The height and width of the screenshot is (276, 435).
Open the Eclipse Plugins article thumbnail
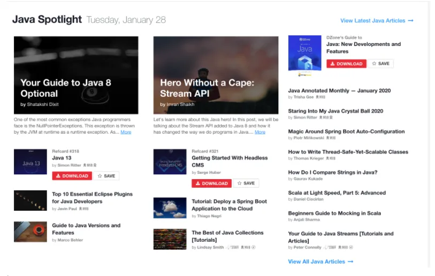pos(30,201)
